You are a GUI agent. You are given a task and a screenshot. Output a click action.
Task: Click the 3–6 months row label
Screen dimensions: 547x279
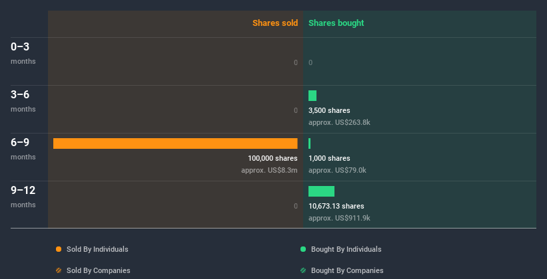coord(23,101)
